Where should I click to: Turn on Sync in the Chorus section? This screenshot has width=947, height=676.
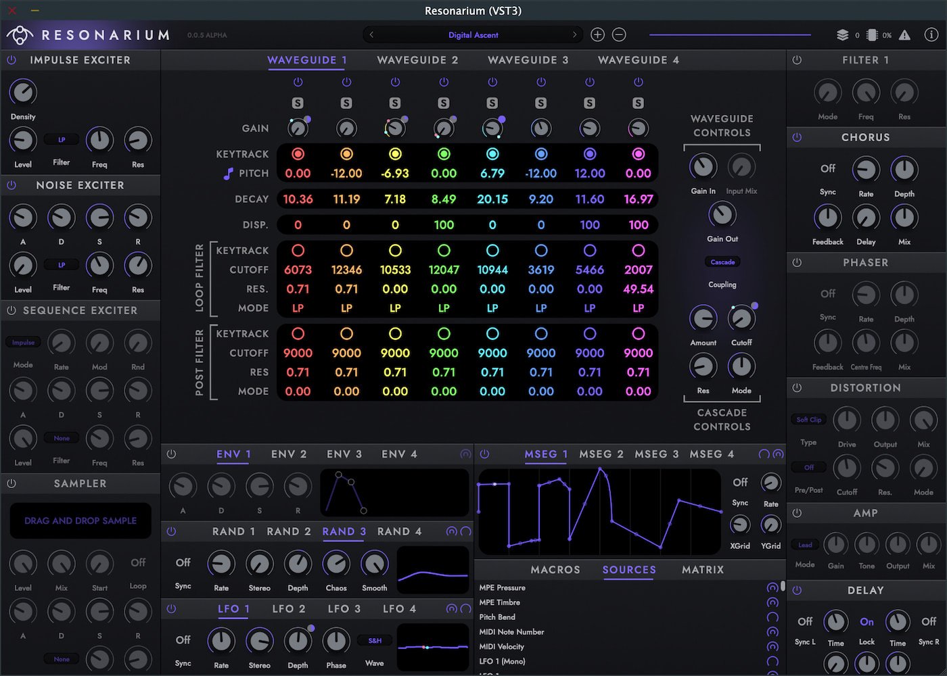(827, 168)
